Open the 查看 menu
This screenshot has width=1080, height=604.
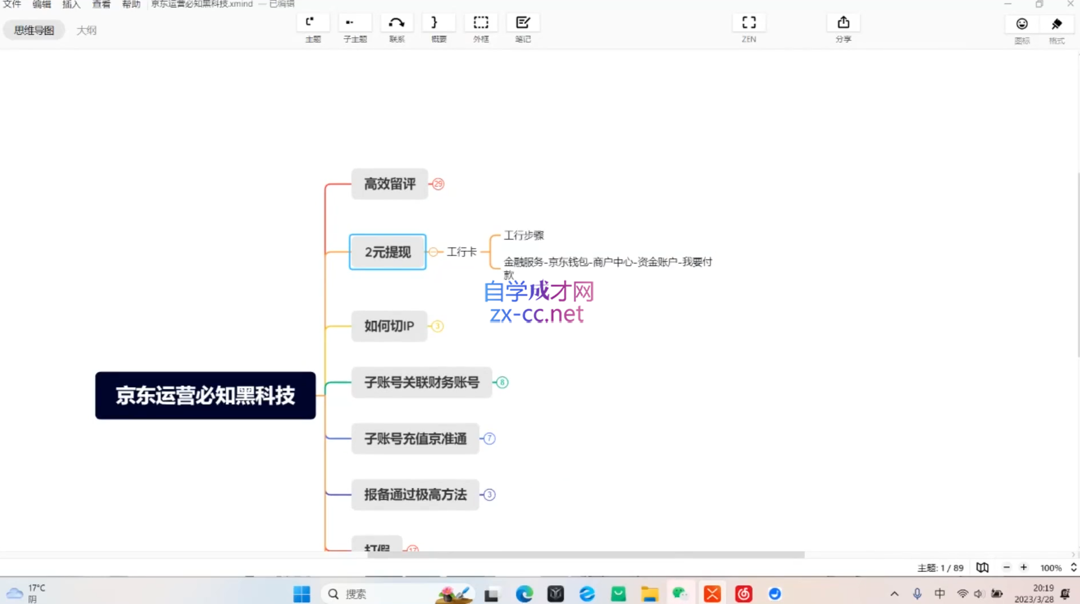coord(101,4)
